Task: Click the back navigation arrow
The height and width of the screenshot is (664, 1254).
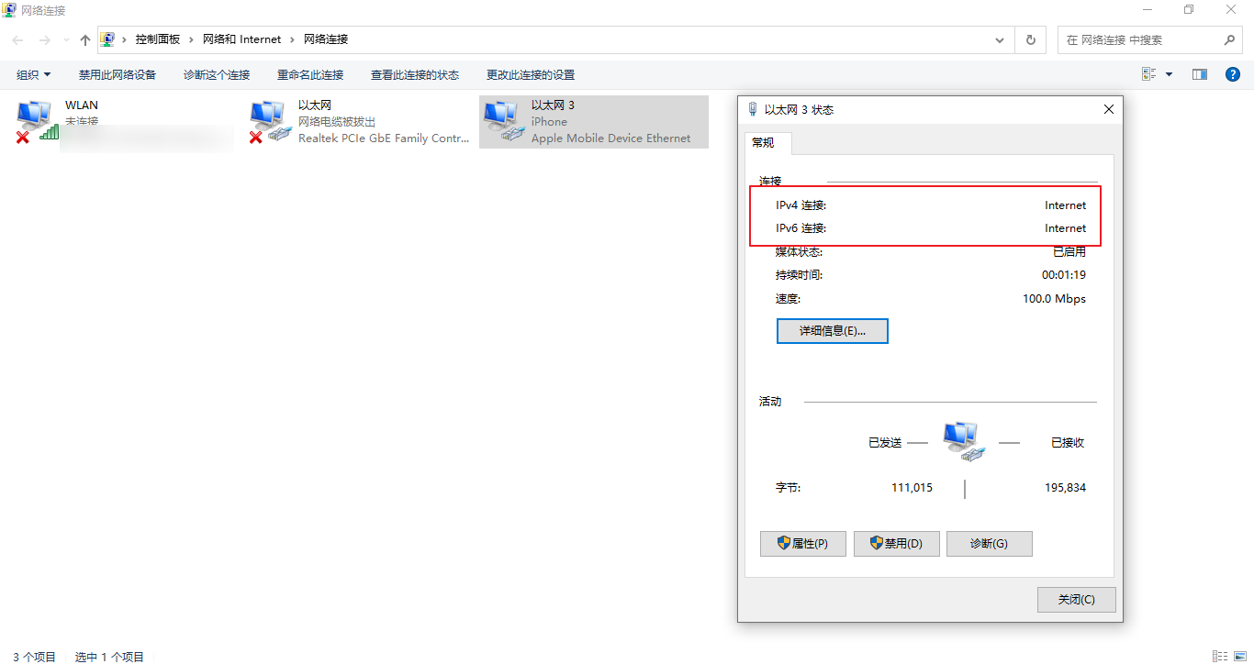Action: 18,40
